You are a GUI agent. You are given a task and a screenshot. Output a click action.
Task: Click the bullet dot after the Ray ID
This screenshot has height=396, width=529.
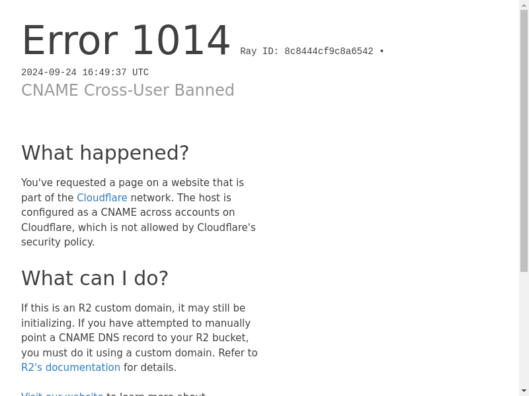[382, 51]
